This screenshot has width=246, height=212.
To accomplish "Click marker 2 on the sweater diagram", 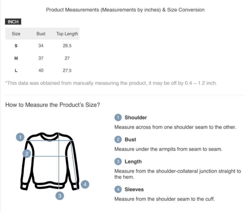I will point(27,154).
